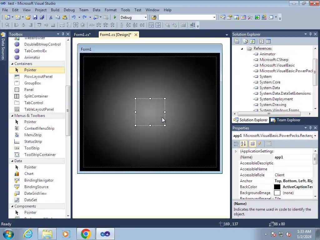
Task: Click the Anchor property value
Action: click(x=293, y=181)
